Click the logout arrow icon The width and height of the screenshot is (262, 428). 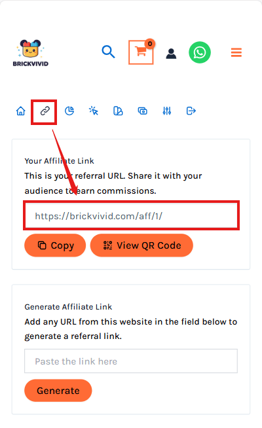[191, 111]
